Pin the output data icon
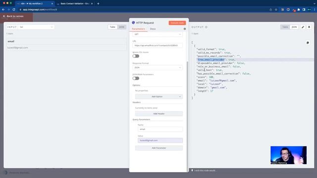Screen dimensions: 317x178 (x=309, y=27)
